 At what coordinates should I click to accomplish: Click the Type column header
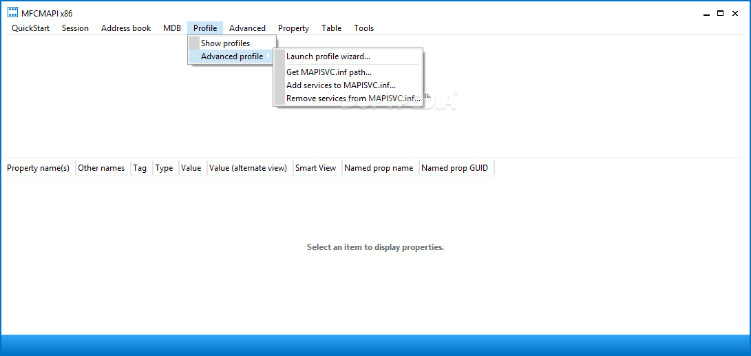click(166, 168)
